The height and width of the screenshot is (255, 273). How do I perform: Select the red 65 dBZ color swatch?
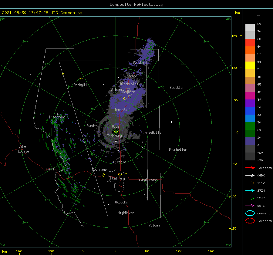[250, 42]
